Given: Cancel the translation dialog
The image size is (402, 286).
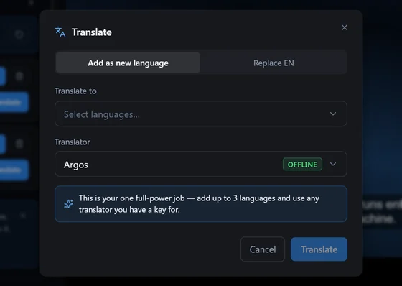Looking at the screenshot, I should 263,249.
